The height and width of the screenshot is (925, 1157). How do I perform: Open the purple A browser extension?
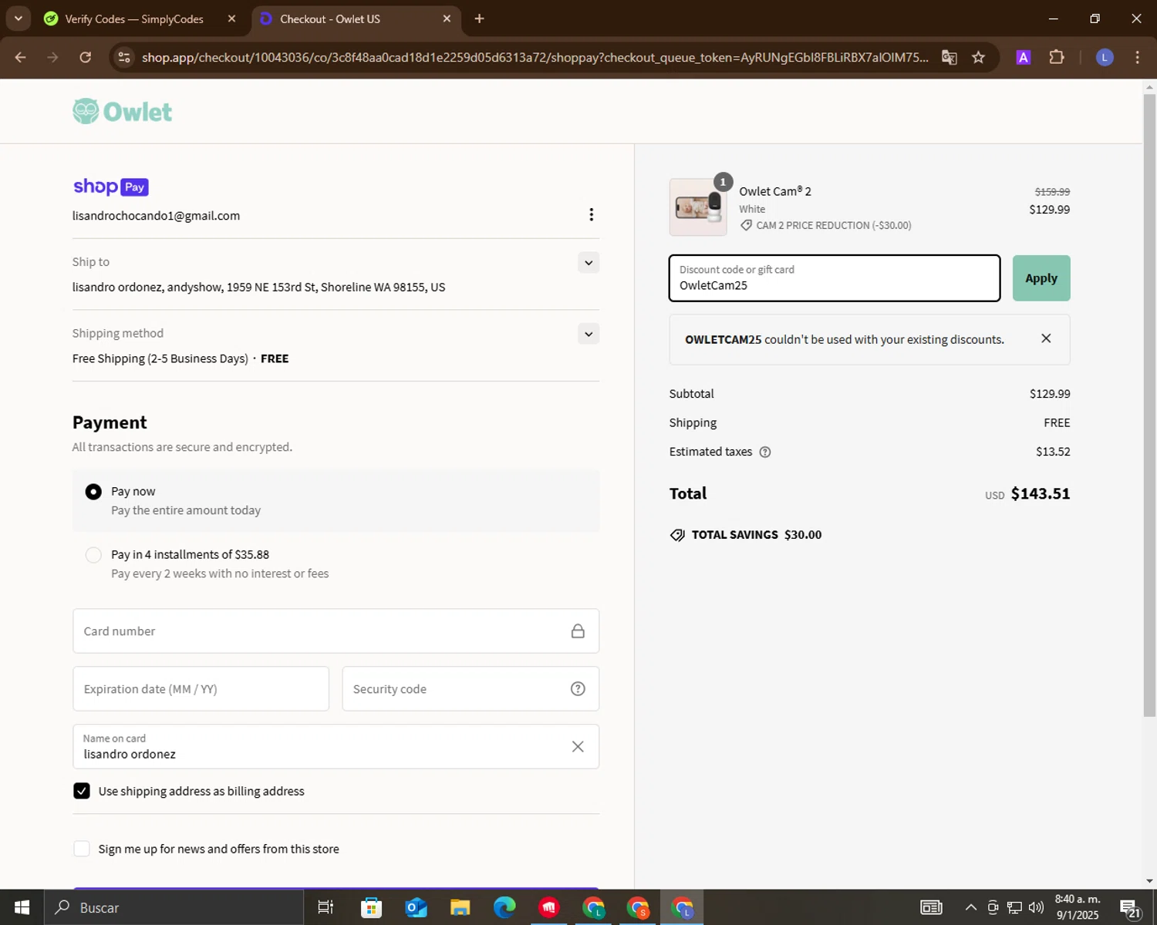coord(1024,57)
